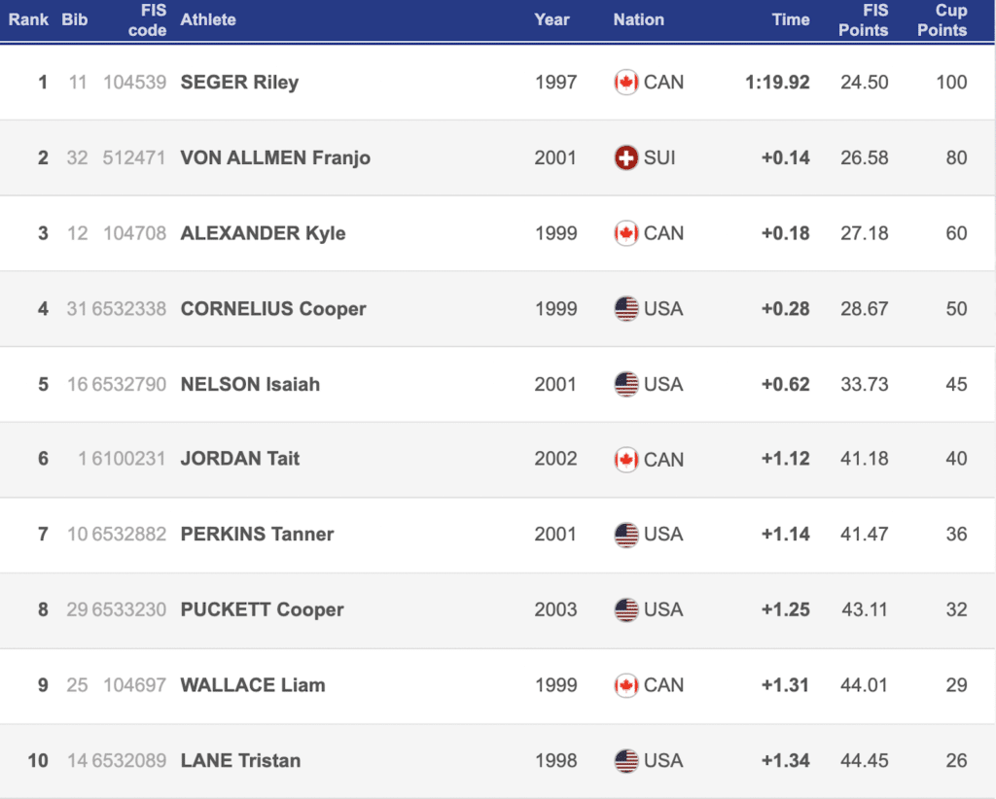Open VON ALLMEN Franjo's athlete link

275,157
